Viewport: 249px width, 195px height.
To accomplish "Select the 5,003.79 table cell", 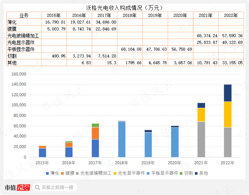I will 54,29.
